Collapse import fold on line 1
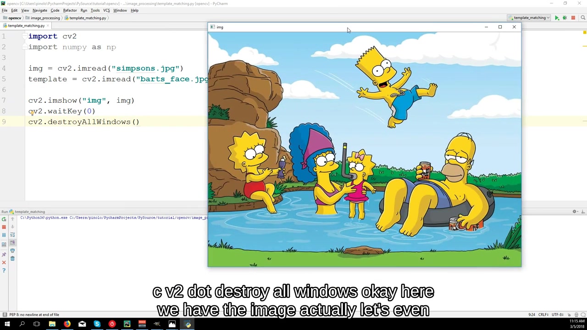The height and width of the screenshot is (330, 587). (x=25, y=36)
